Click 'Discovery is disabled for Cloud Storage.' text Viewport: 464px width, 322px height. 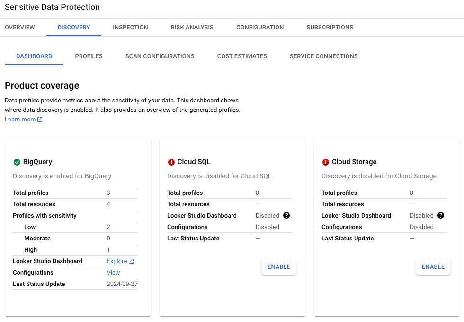(380, 176)
